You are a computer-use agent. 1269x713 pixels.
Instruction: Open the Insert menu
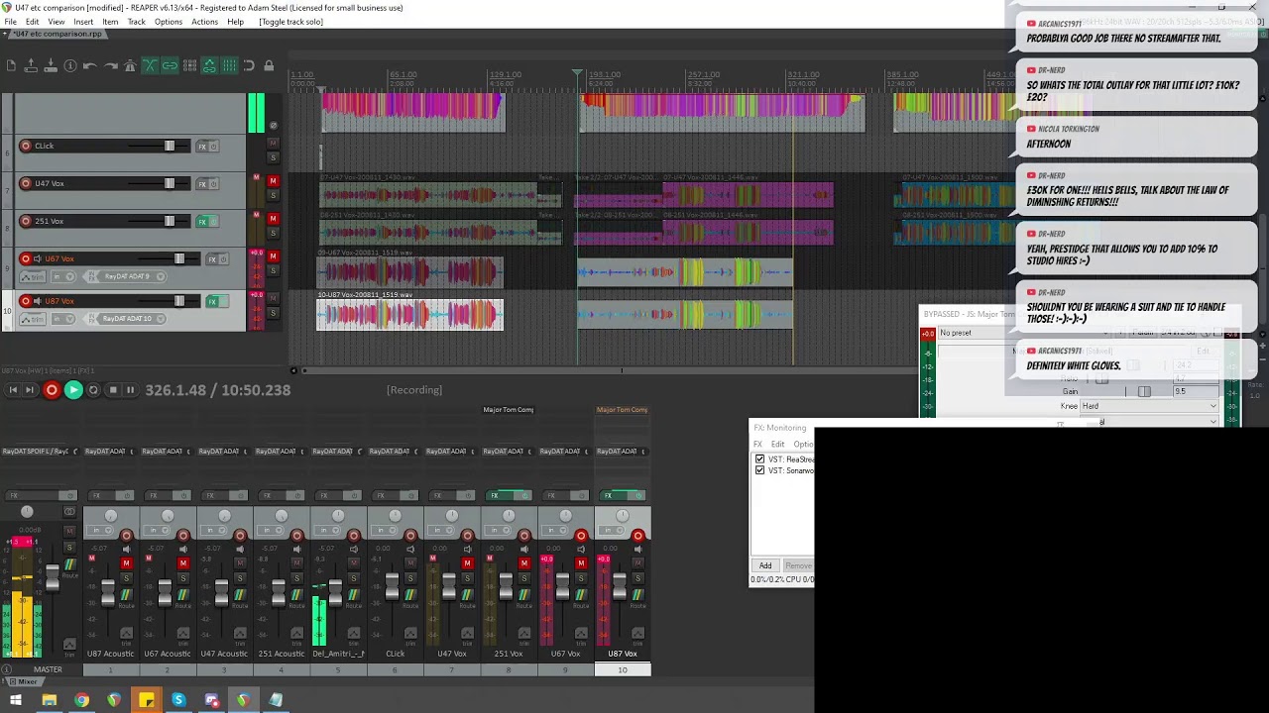(83, 22)
